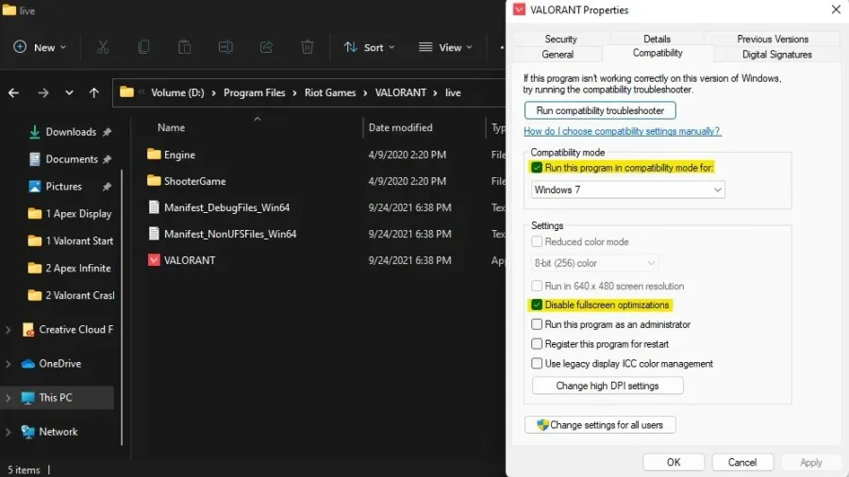Click Riot Games in address path
The width and height of the screenshot is (849, 477).
coord(330,92)
